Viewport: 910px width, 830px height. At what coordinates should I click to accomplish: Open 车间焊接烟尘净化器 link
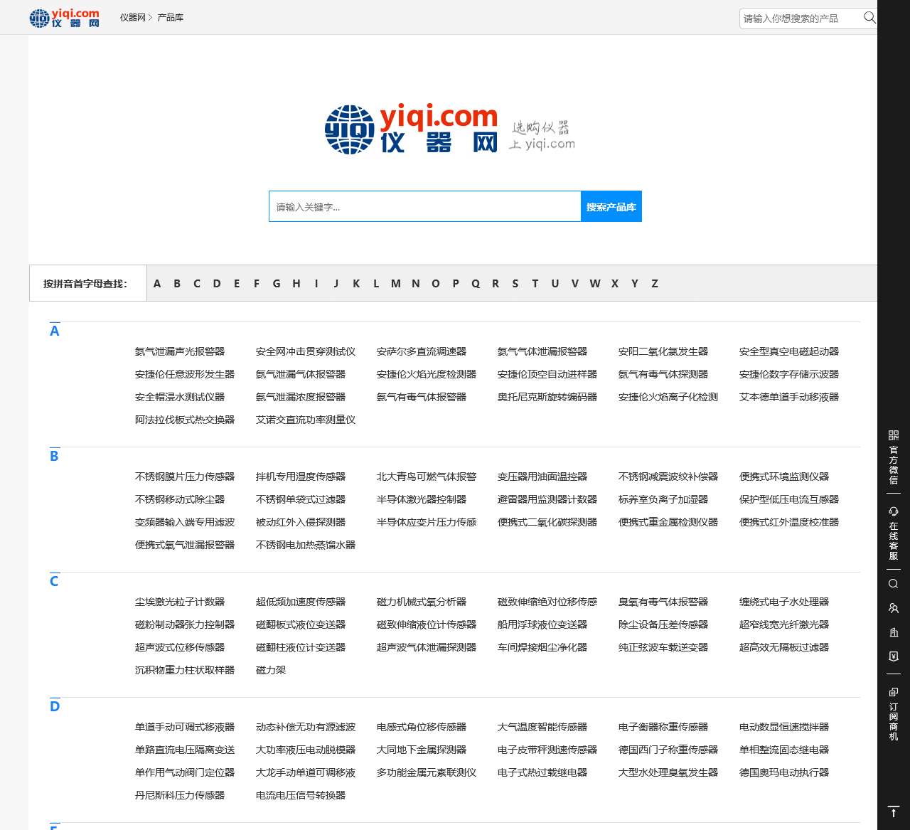(542, 647)
